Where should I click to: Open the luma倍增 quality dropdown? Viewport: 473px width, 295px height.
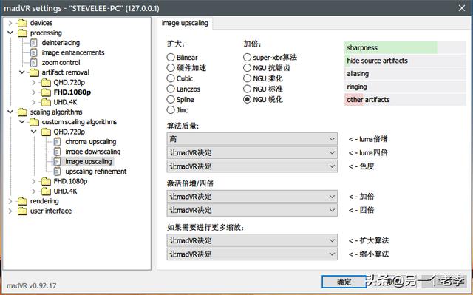pyautogui.click(x=252, y=139)
